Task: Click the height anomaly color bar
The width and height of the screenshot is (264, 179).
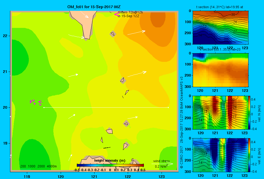Action: (110, 165)
